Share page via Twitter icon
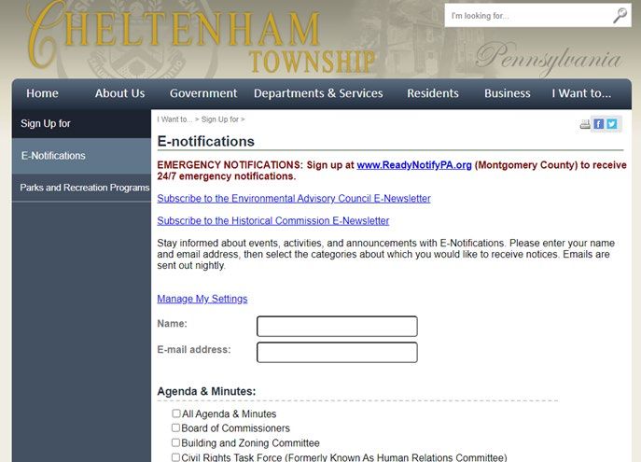The image size is (641, 462). click(612, 124)
